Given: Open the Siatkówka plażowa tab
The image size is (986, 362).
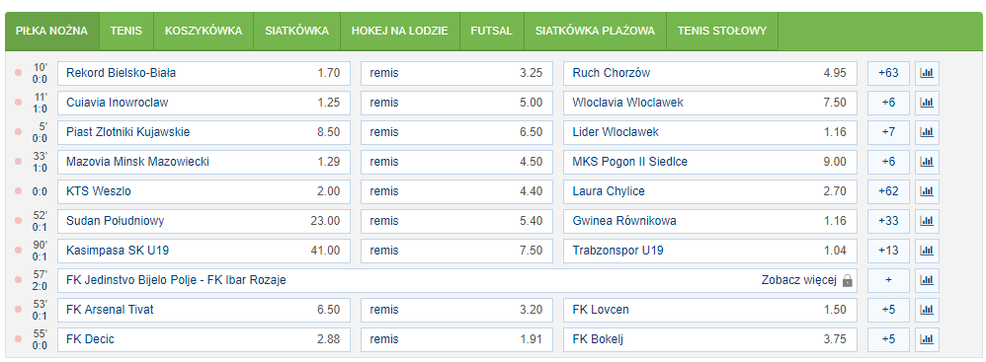Looking at the screenshot, I should coord(595,31).
